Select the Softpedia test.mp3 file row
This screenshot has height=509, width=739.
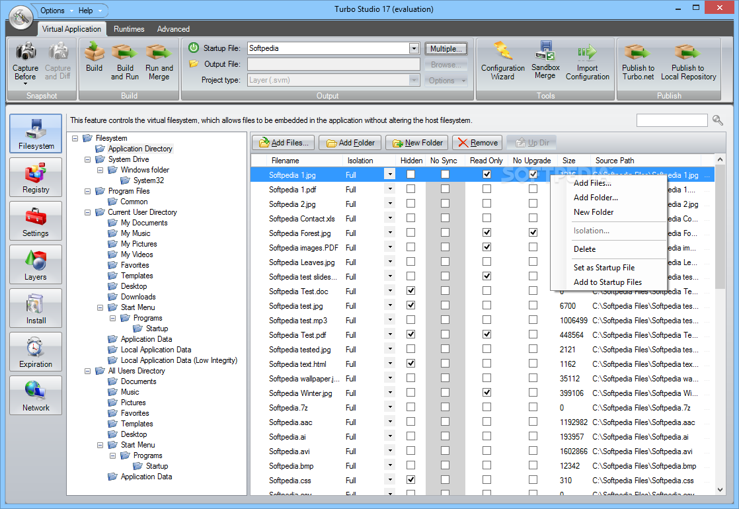click(482, 321)
